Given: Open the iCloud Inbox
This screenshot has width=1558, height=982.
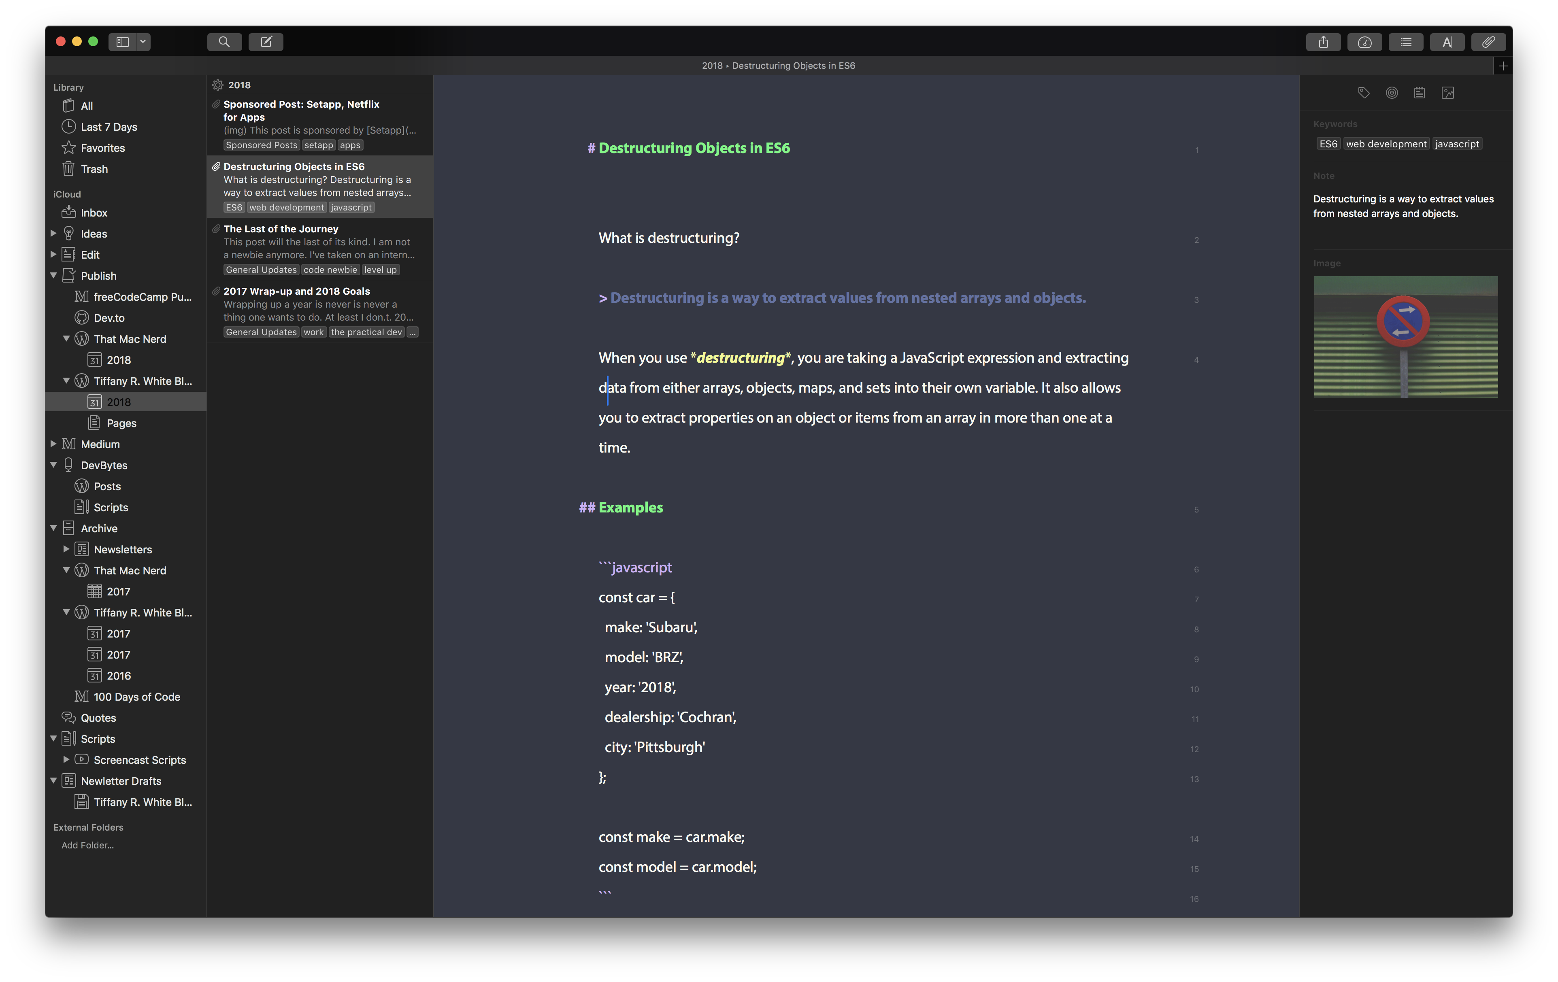Looking at the screenshot, I should (126, 213).
